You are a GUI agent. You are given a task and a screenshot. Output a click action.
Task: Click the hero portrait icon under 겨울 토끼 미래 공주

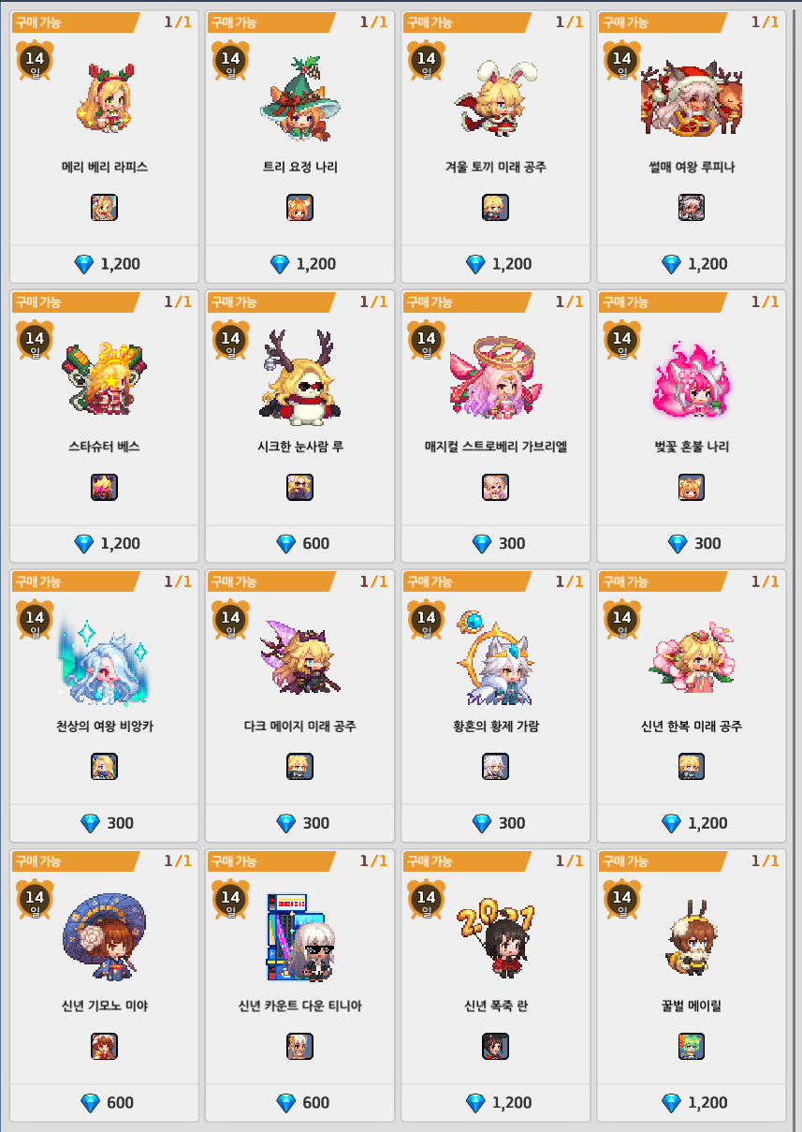click(x=496, y=208)
